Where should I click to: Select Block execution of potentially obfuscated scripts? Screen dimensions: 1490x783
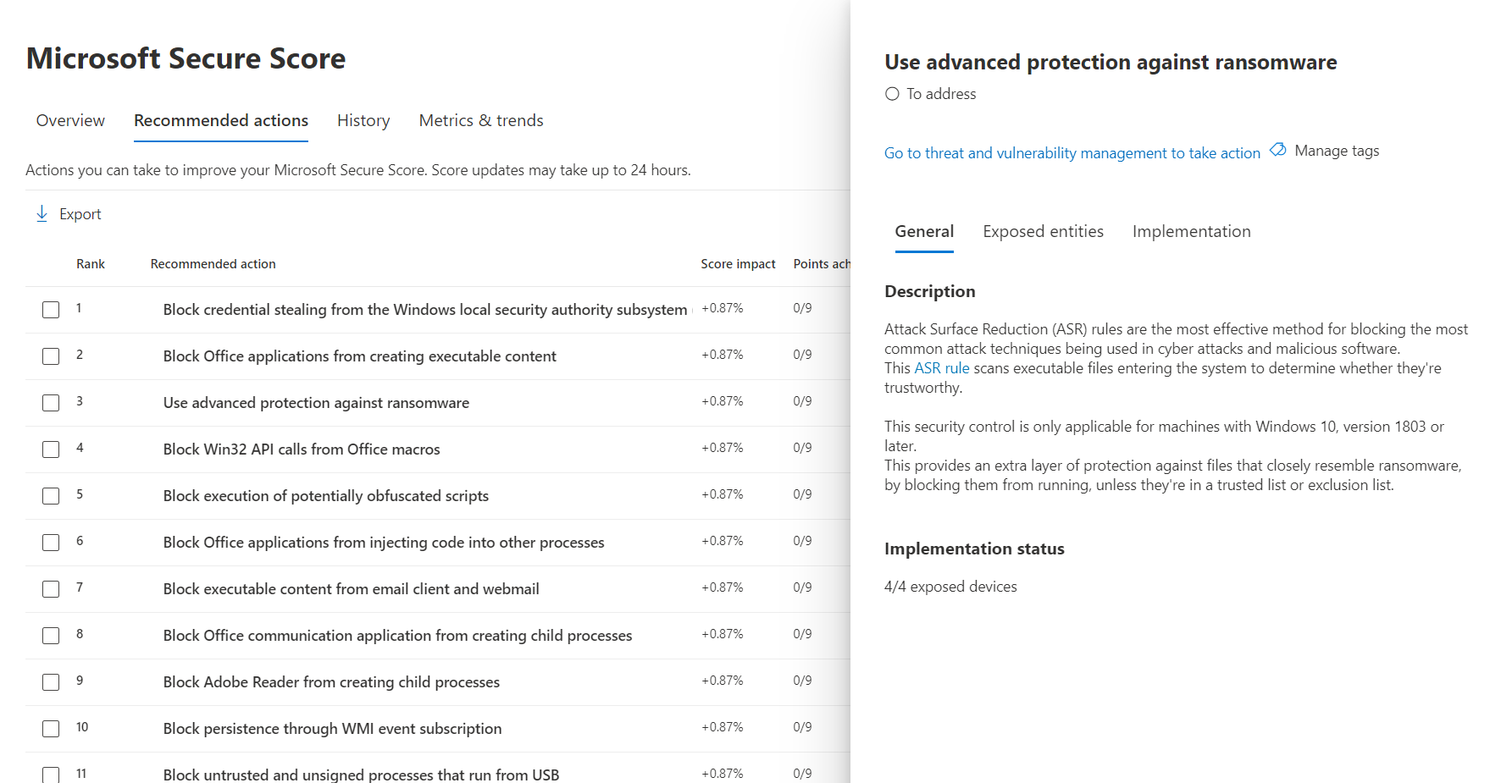325,496
